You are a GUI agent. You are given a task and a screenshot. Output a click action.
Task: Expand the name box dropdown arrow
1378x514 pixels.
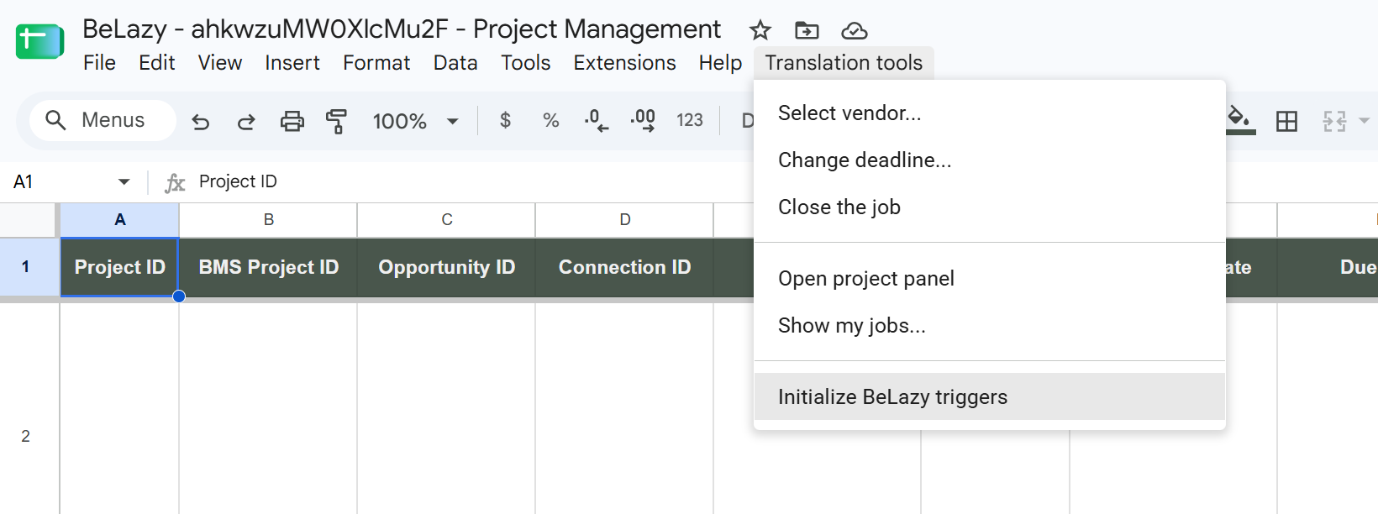124,181
